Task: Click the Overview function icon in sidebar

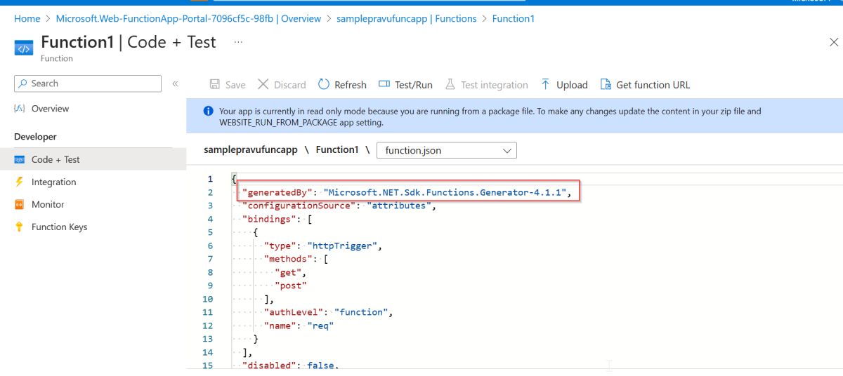Action: (x=20, y=109)
